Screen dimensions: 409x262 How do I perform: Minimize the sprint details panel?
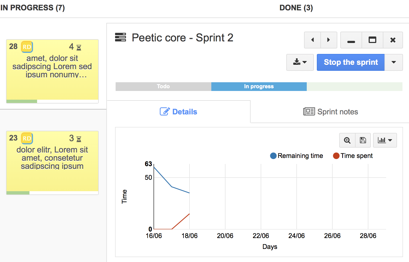click(x=351, y=40)
